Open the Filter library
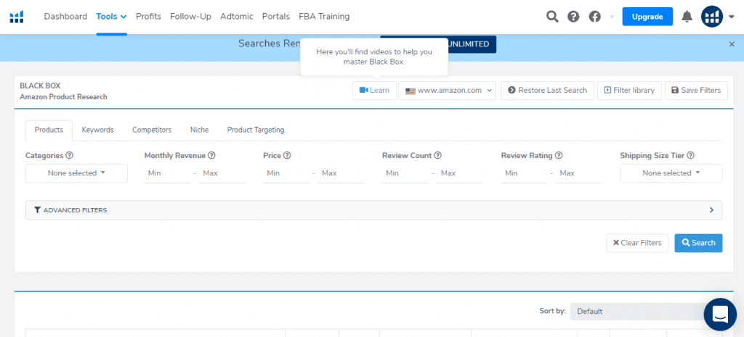This screenshot has width=744, height=337. 628,91
